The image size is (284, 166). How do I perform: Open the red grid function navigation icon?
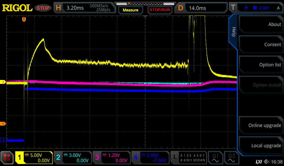pyautogui.click(x=7, y=158)
